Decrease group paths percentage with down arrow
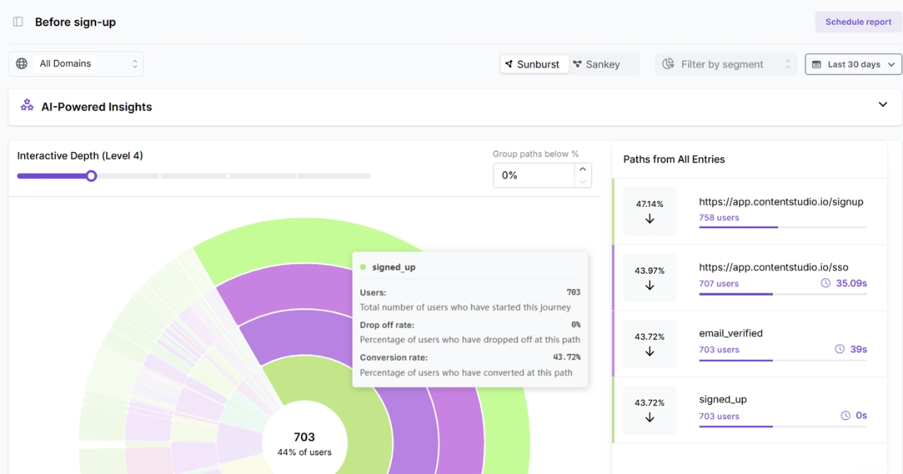Viewport: 903px width, 474px height. click(582, 181)
